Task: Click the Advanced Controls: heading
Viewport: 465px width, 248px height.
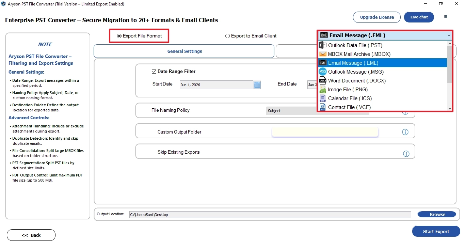Action: click(x=29, y=118)
